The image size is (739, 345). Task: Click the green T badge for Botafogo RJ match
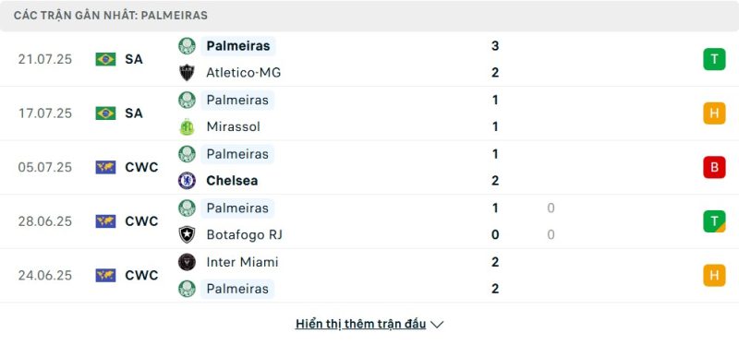tap(714, 221)
